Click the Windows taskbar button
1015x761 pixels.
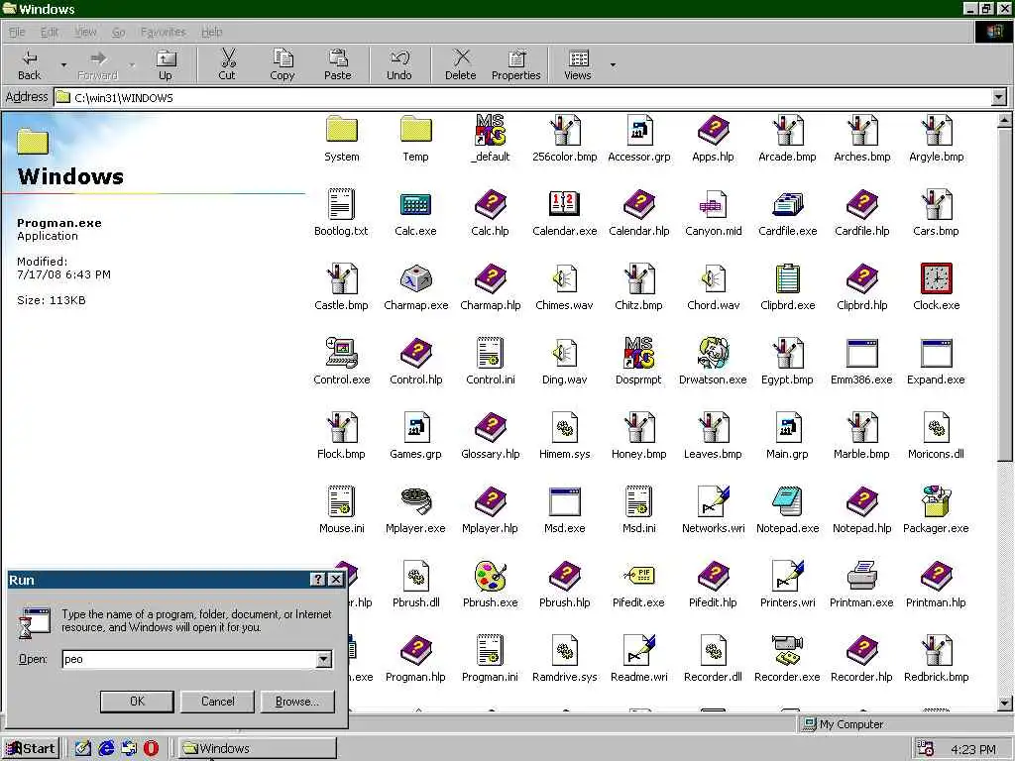[257, 748]
